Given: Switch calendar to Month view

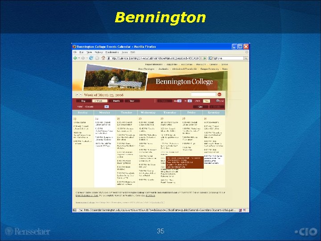Looking at the screenshot, I should (x=116, y=101).
